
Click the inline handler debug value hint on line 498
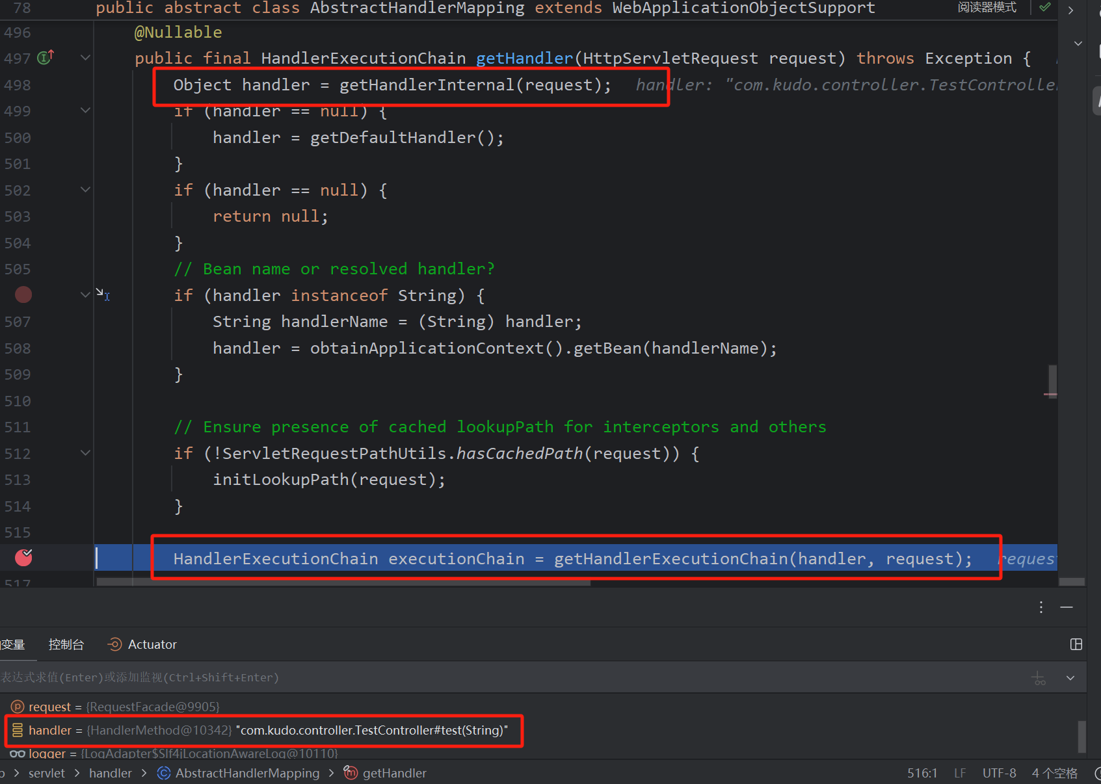846,85
